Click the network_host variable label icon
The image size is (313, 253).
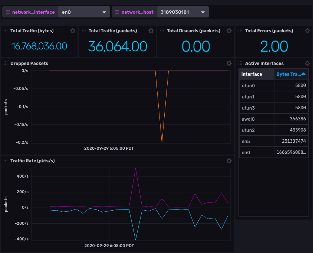coord(116,12)
